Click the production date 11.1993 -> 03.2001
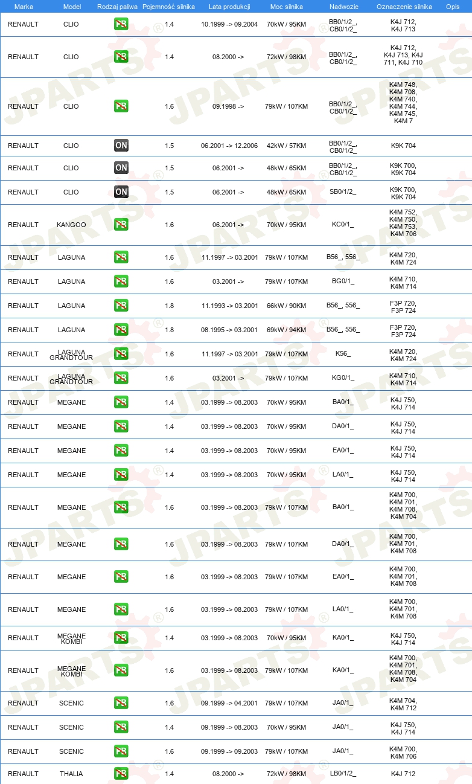 229,306
